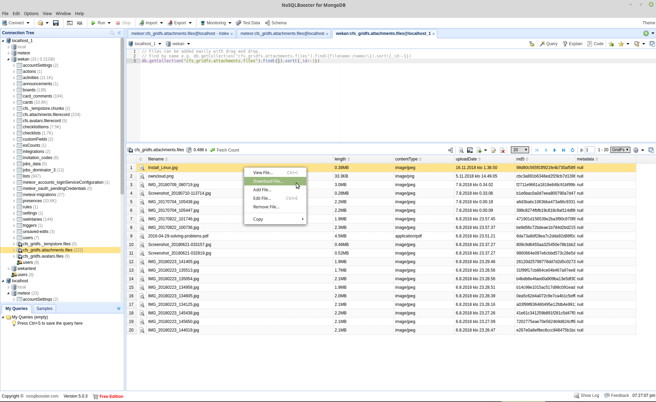
Task: Click the Save file floppy disk icon
Action: pyautogui.click(x=56, y=23)
